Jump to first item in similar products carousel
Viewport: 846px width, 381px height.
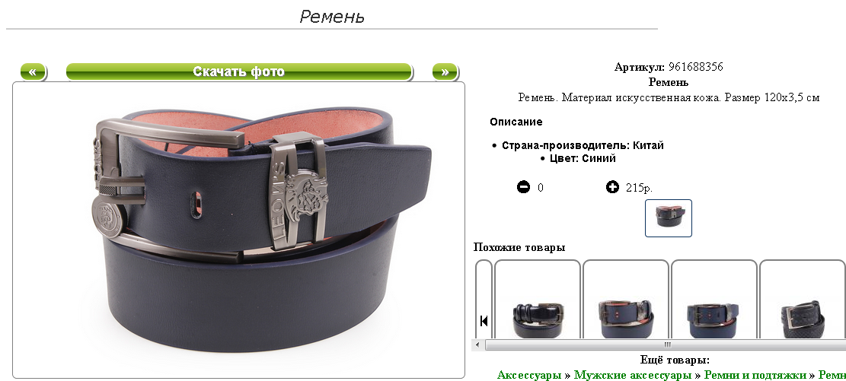click(x=484, y=321)
